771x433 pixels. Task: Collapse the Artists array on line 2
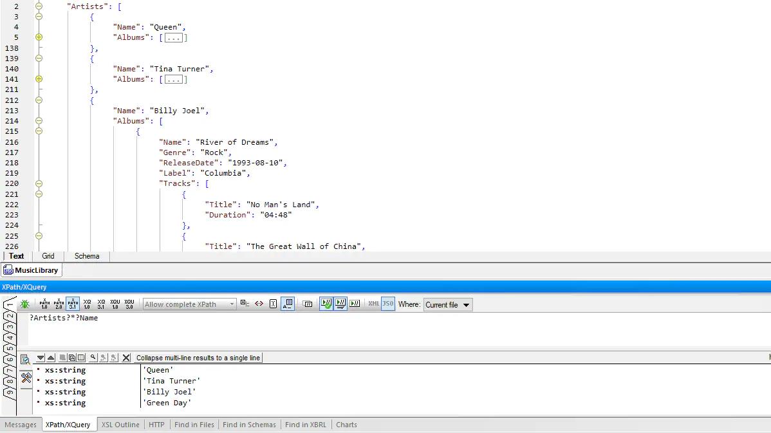pyautogui.click(x=39, y=6)
